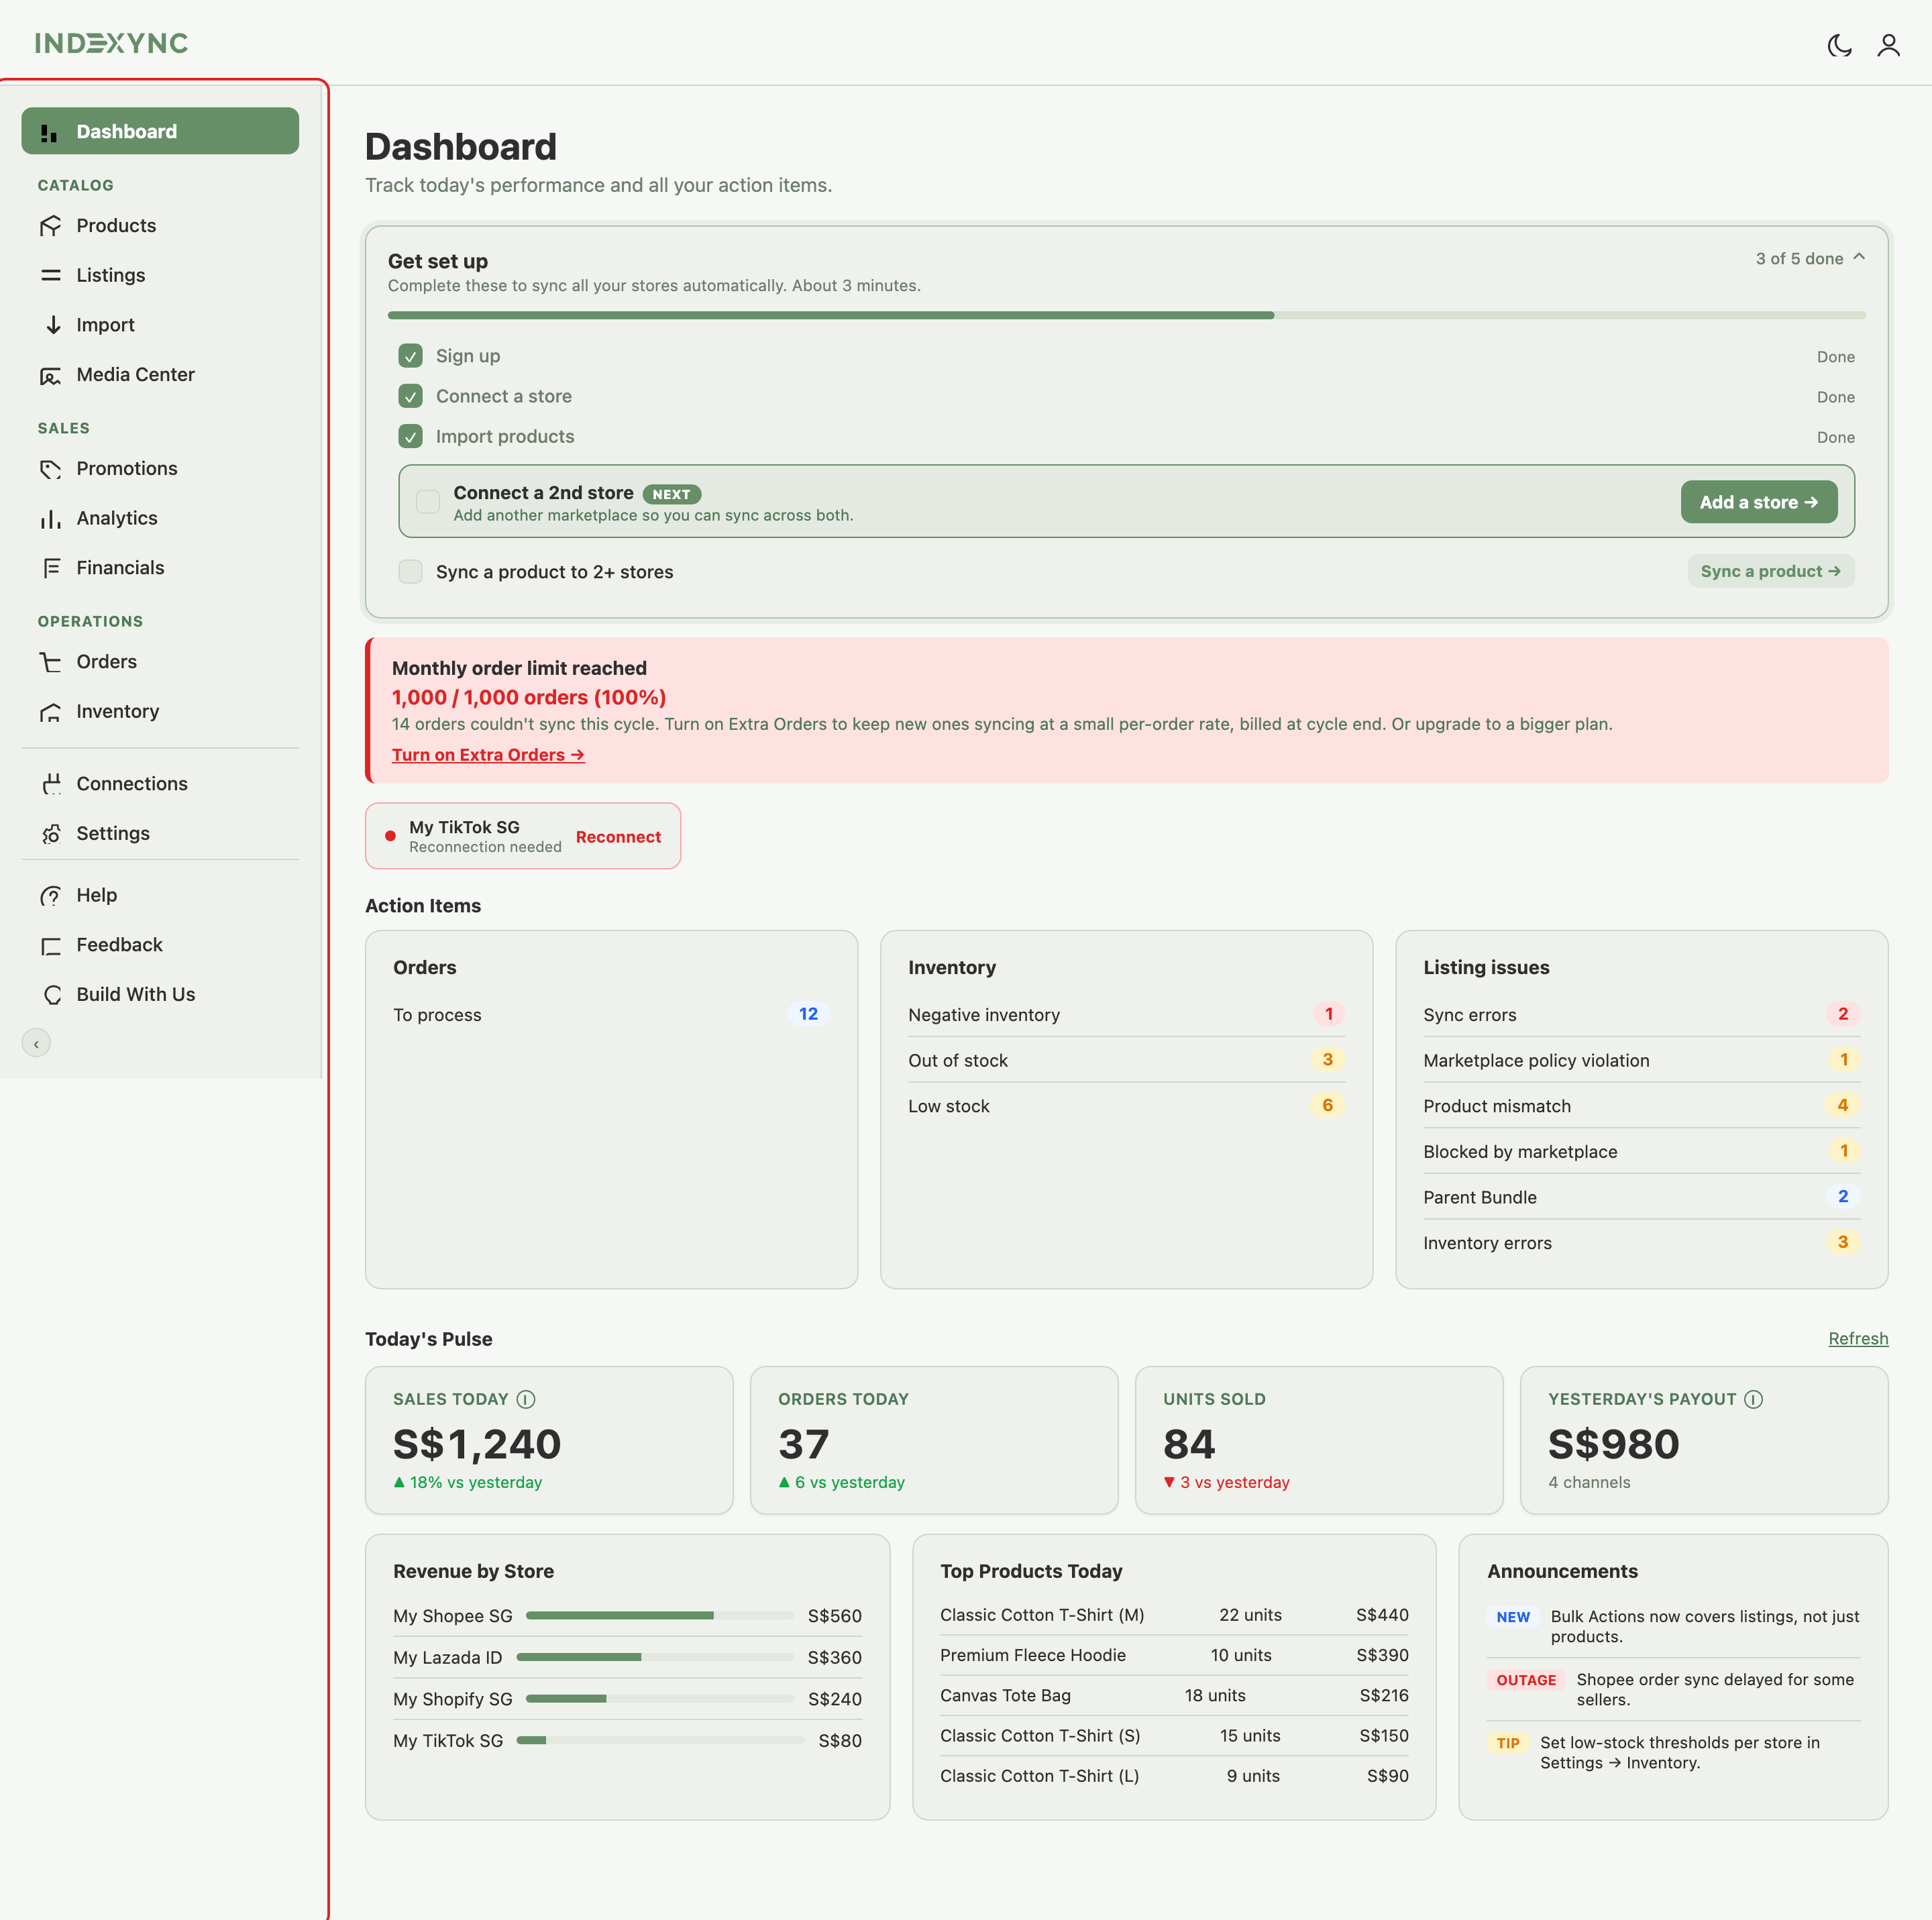Click the Indexsync logo
This screenshot has height=1920, width=1932.
pyautogui.click(x=111, y=43)
